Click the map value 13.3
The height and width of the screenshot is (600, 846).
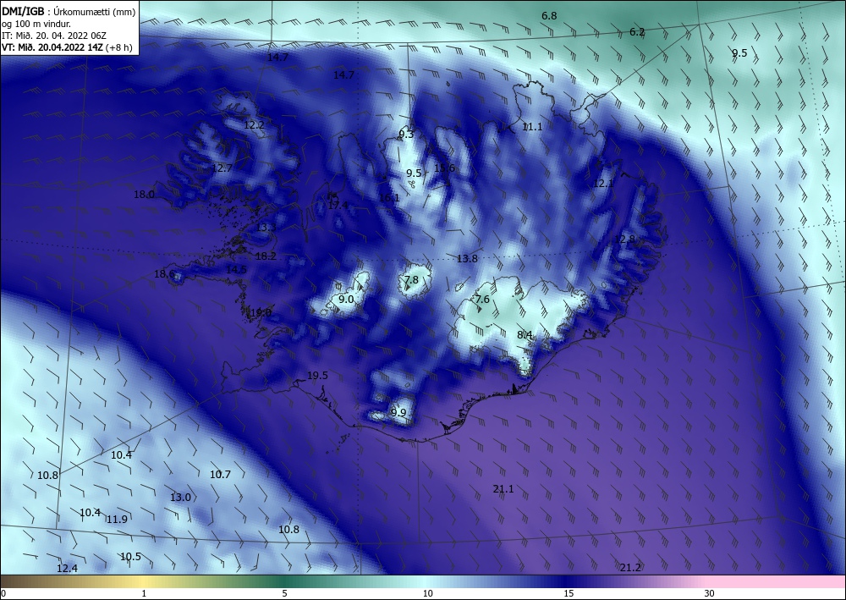(x=266, y=228)
